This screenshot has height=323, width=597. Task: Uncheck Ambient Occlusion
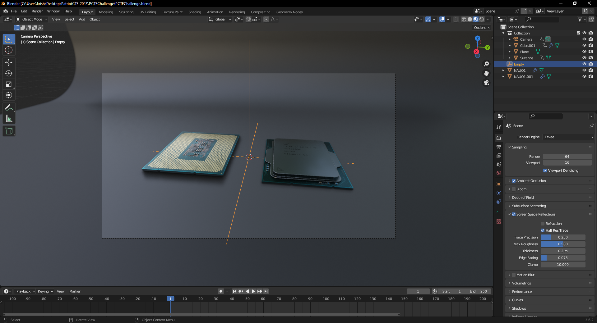(514, 181)
